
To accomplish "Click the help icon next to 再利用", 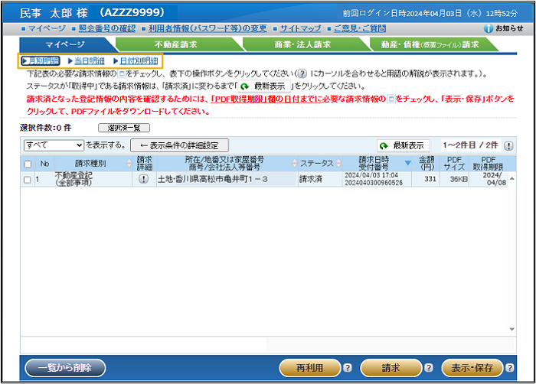I will click(346, 368).
